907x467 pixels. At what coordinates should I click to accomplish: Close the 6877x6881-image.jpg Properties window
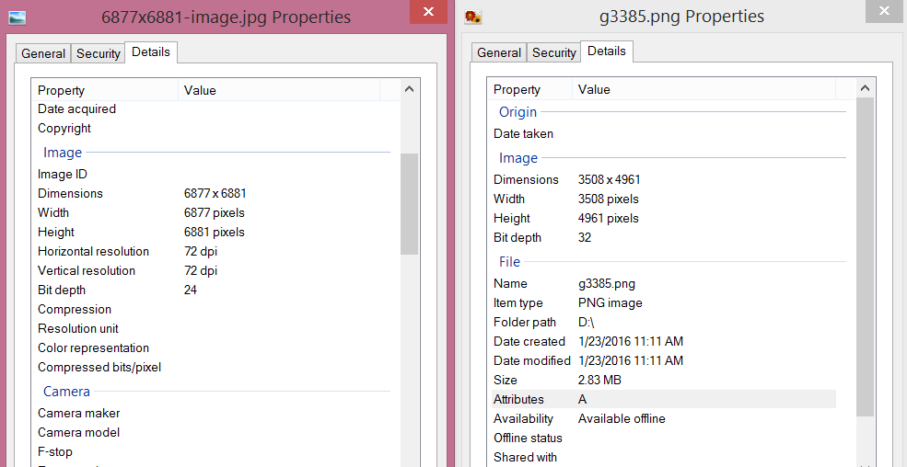coord(426,13)
